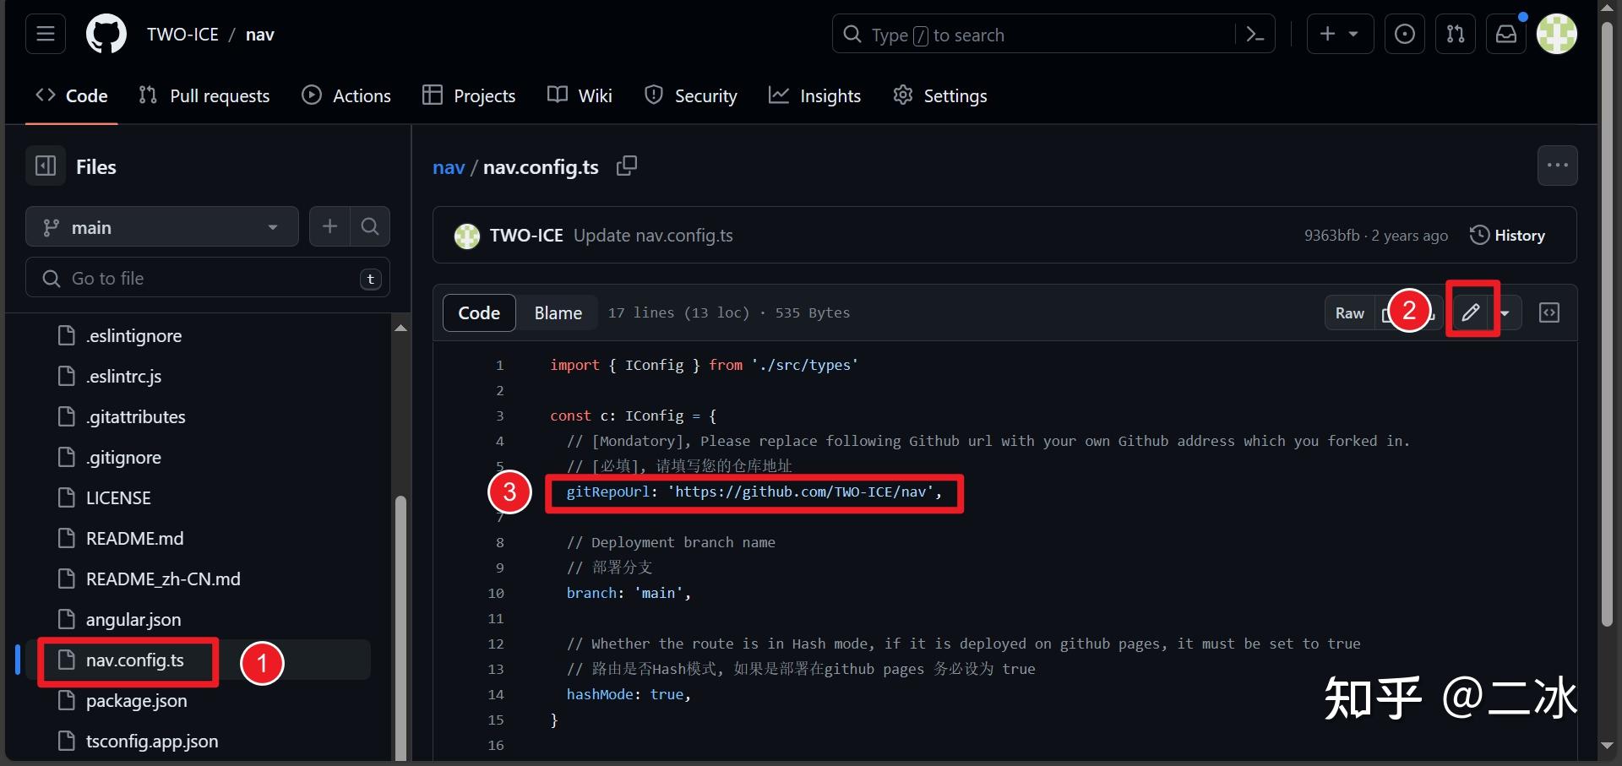Open TWO-ICE commit author link
The height and width of the screenshot is (766, 1622).
(x=526, y=236)
